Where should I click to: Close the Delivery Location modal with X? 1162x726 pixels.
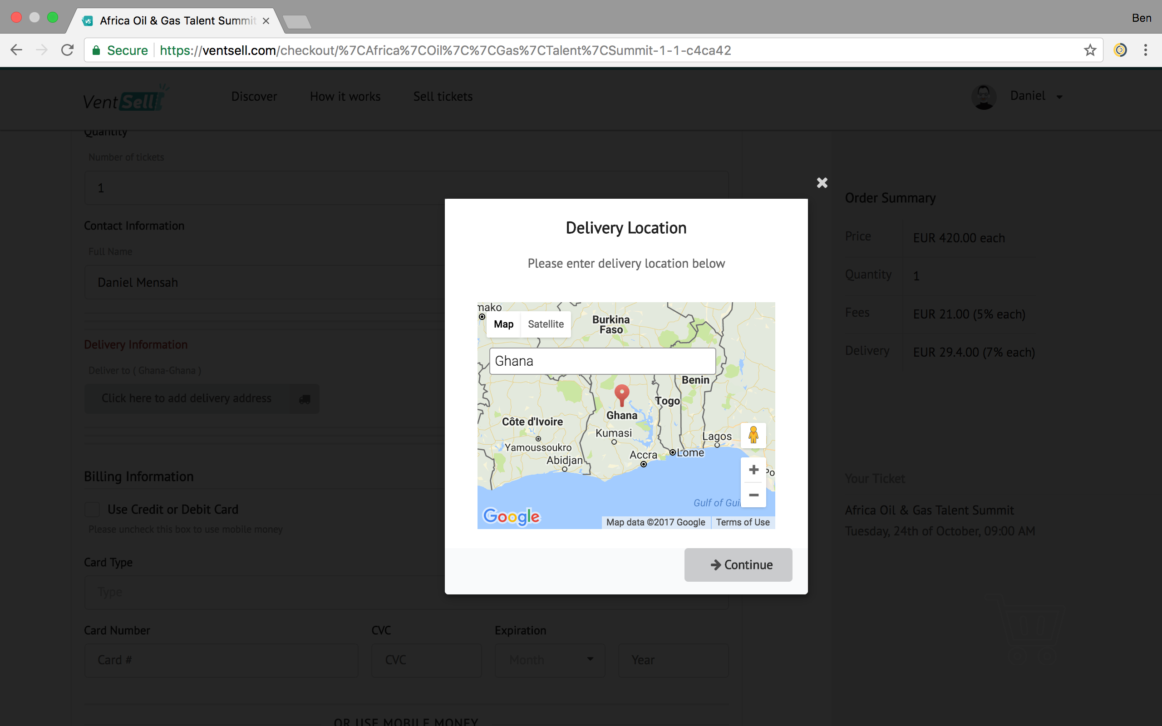[822, 182]
